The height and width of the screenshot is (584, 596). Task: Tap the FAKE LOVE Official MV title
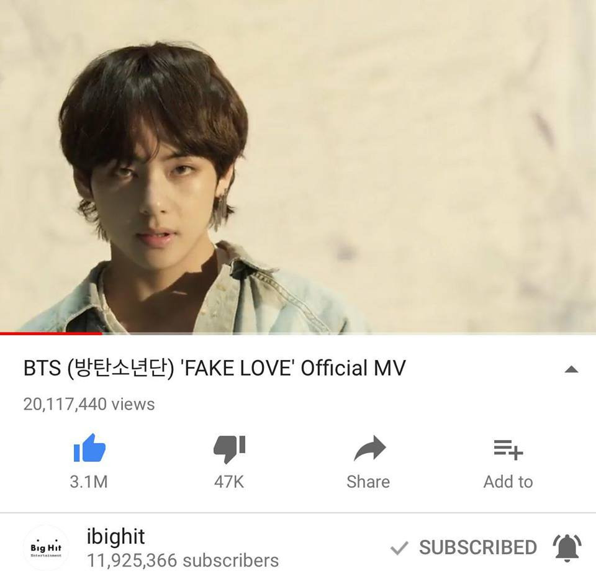tap(214, 368)
